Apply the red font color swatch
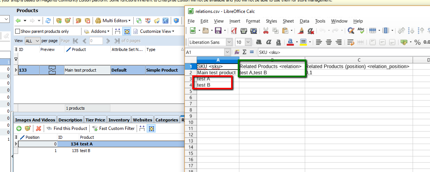Image resolution: width=430 pixels, height=172 pixels. coord(290,42)
